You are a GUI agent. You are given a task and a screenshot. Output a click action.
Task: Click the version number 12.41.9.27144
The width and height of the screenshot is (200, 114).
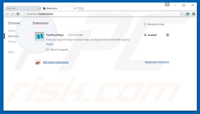pos(75,35)
